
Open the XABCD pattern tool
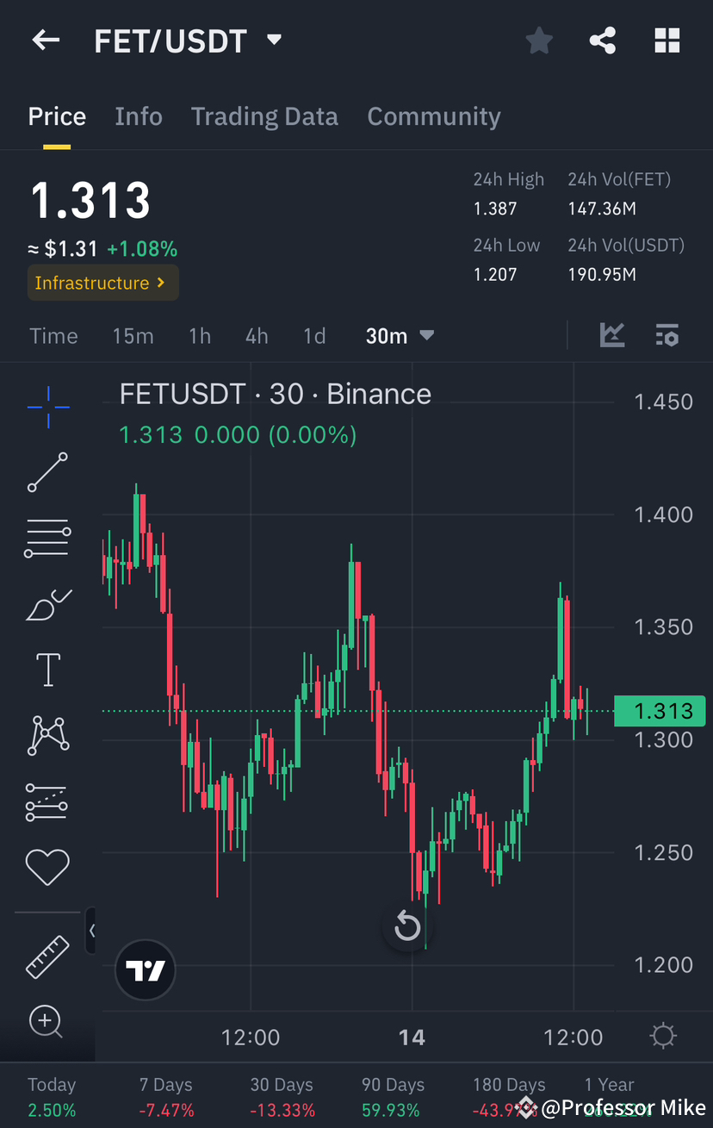(47, 735)
